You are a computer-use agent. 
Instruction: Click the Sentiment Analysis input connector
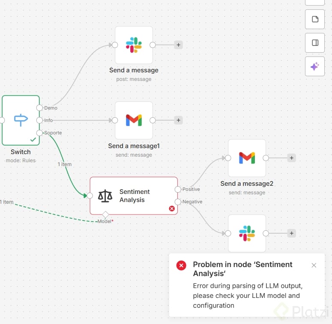90,196
